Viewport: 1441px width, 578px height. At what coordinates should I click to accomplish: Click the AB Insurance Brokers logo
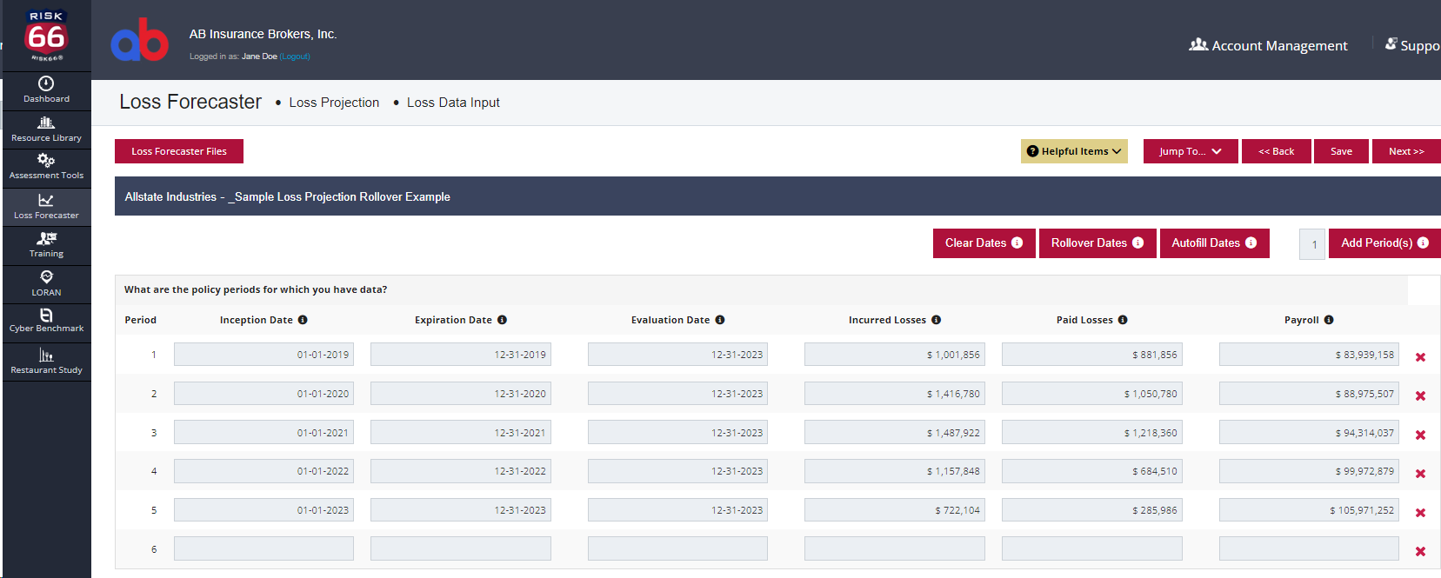coord(139,40)
